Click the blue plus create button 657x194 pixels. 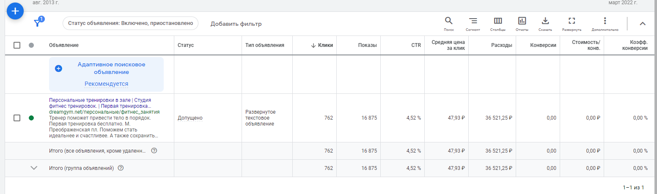[x=15, y=11]
